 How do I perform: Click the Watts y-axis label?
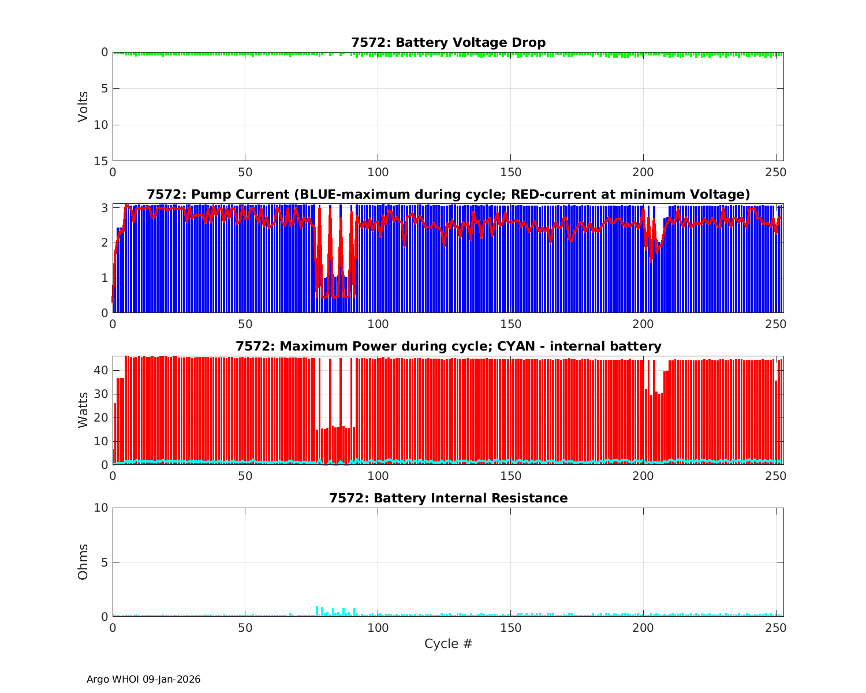pos(83,410)
